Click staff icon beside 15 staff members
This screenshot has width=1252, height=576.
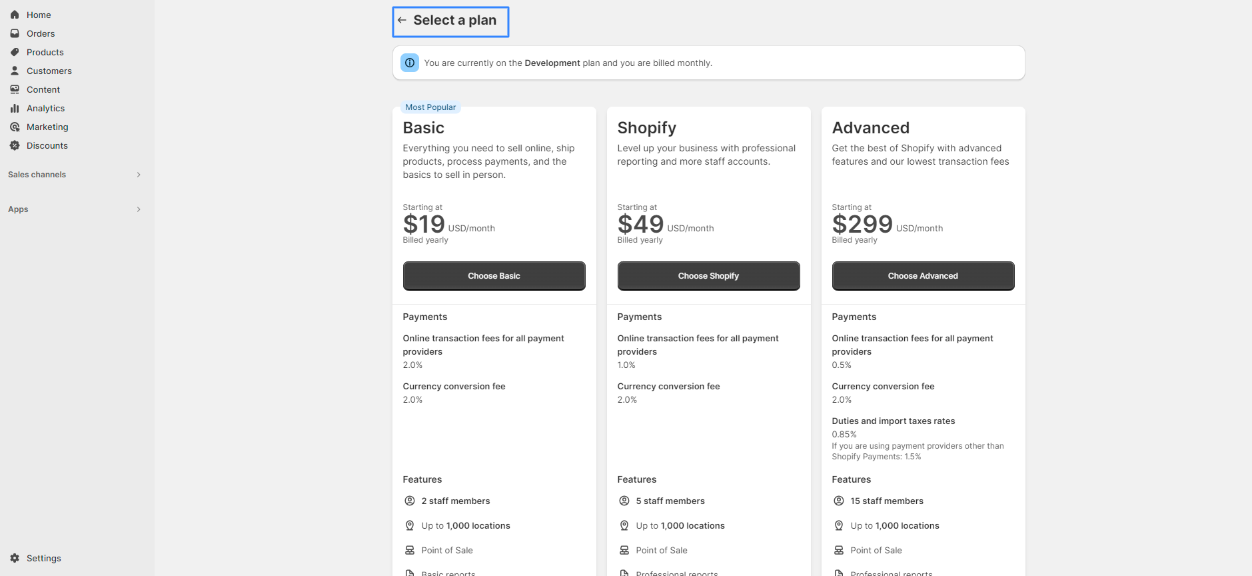click(839, 501)
